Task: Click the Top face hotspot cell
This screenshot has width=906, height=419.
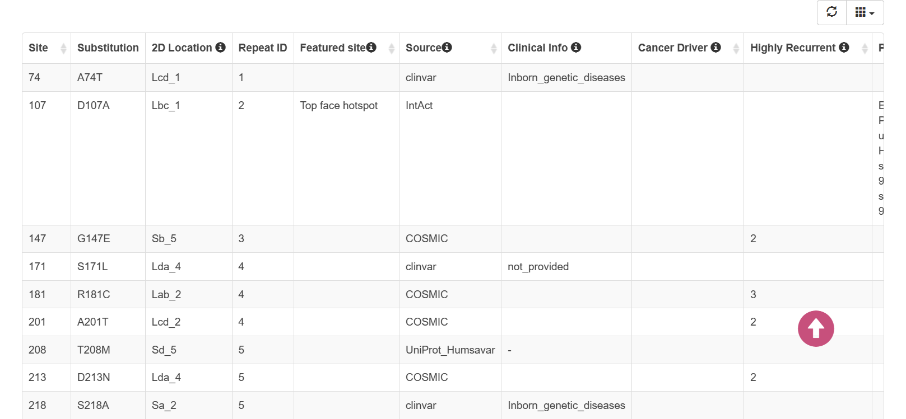Action: [339, 106]
